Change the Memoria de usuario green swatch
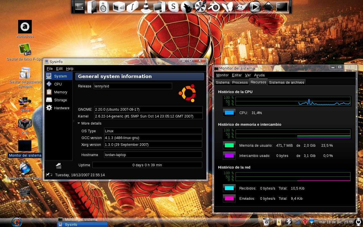 coord(229,145)
